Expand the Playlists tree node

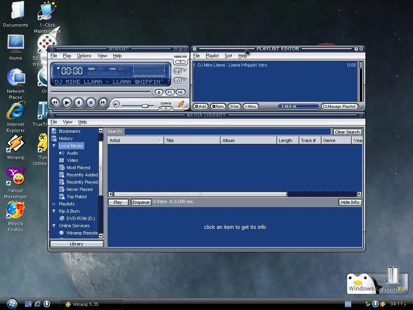click(54, 204)
